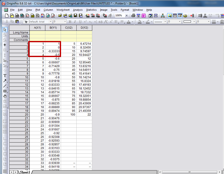Select the Arrow drawing tool

point(5,81)
